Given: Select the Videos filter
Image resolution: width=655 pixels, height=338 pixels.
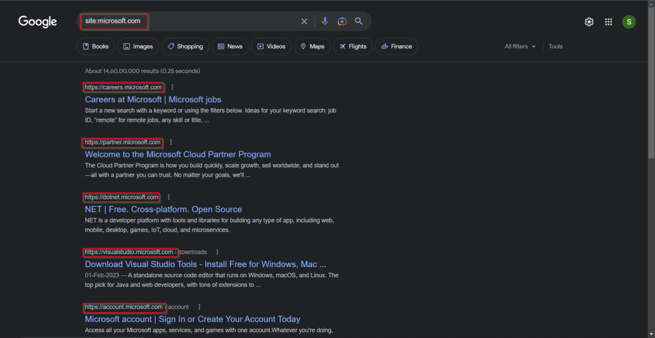Looking at the screenshot, I should (x=271, y=47).
